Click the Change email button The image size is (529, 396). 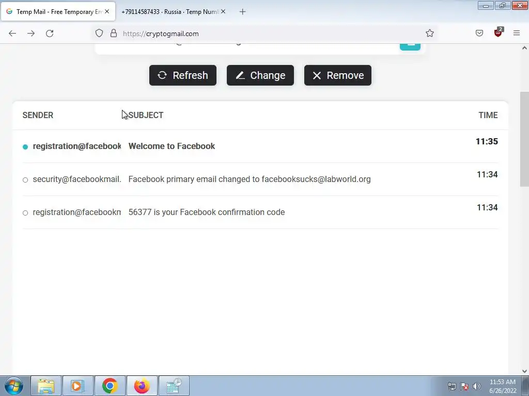point(260,75)
